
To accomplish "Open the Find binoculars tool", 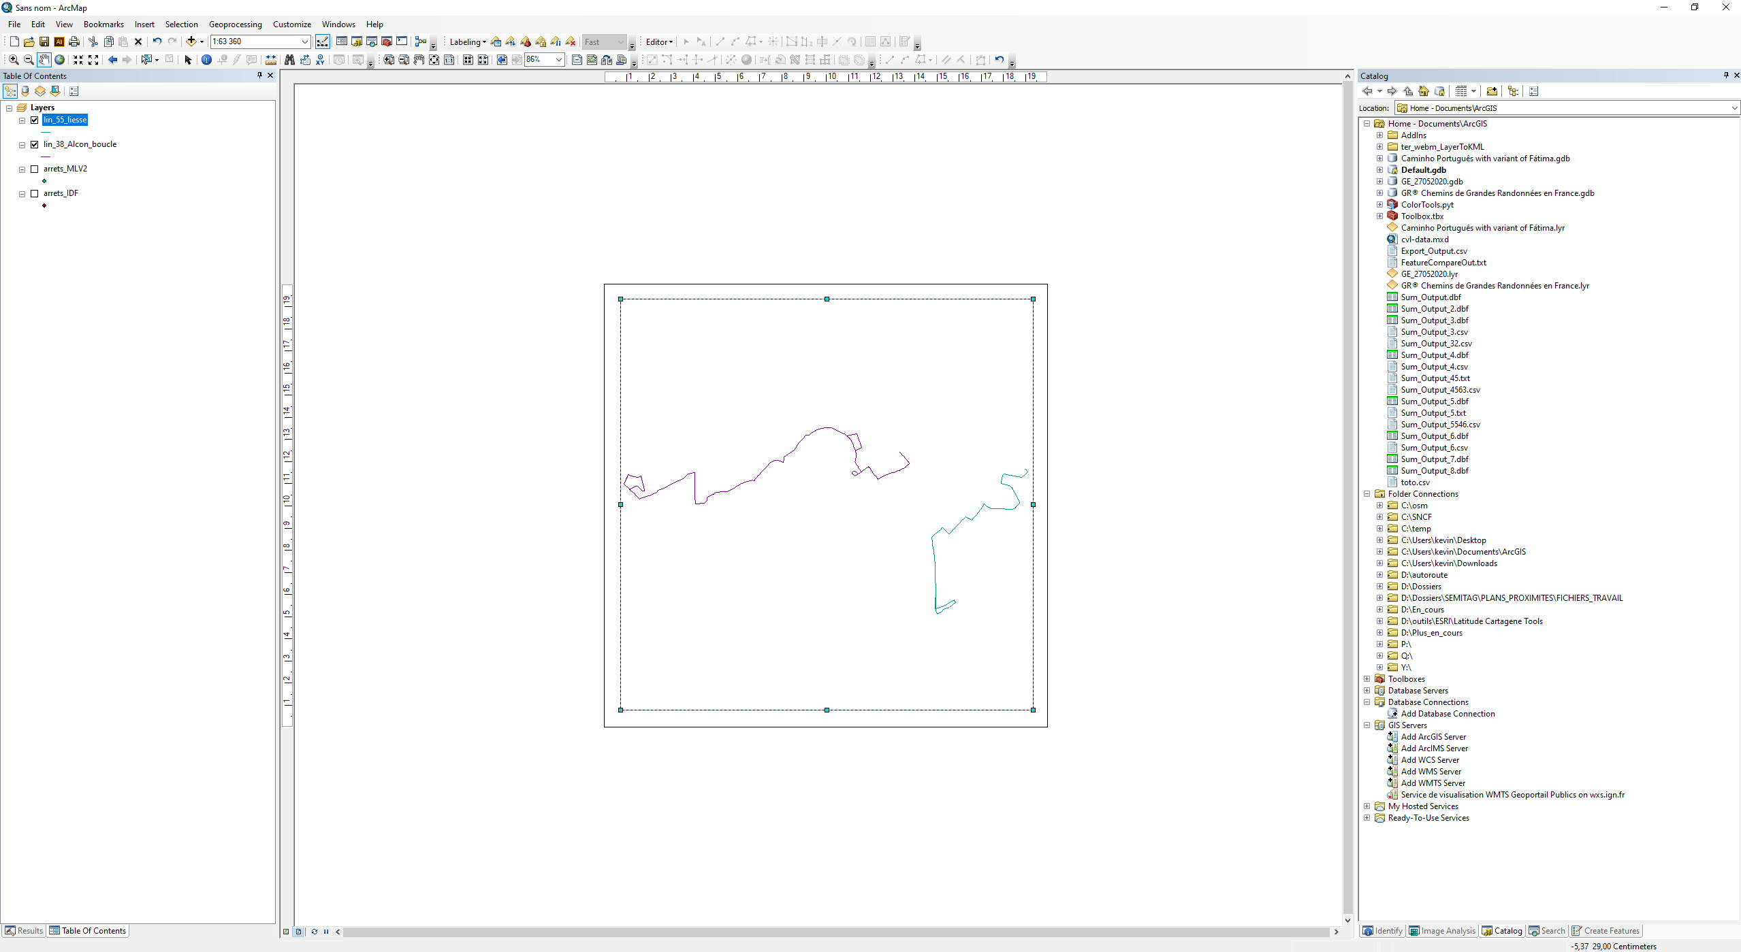I will 289,60.
